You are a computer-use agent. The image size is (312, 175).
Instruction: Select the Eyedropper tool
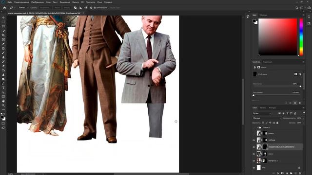[x=3, y=44]
